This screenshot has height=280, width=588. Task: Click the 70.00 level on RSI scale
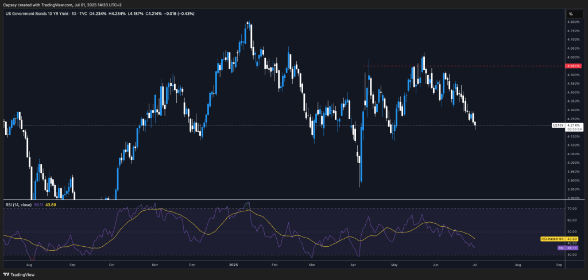pyautogui.click(x=571, y=209)
